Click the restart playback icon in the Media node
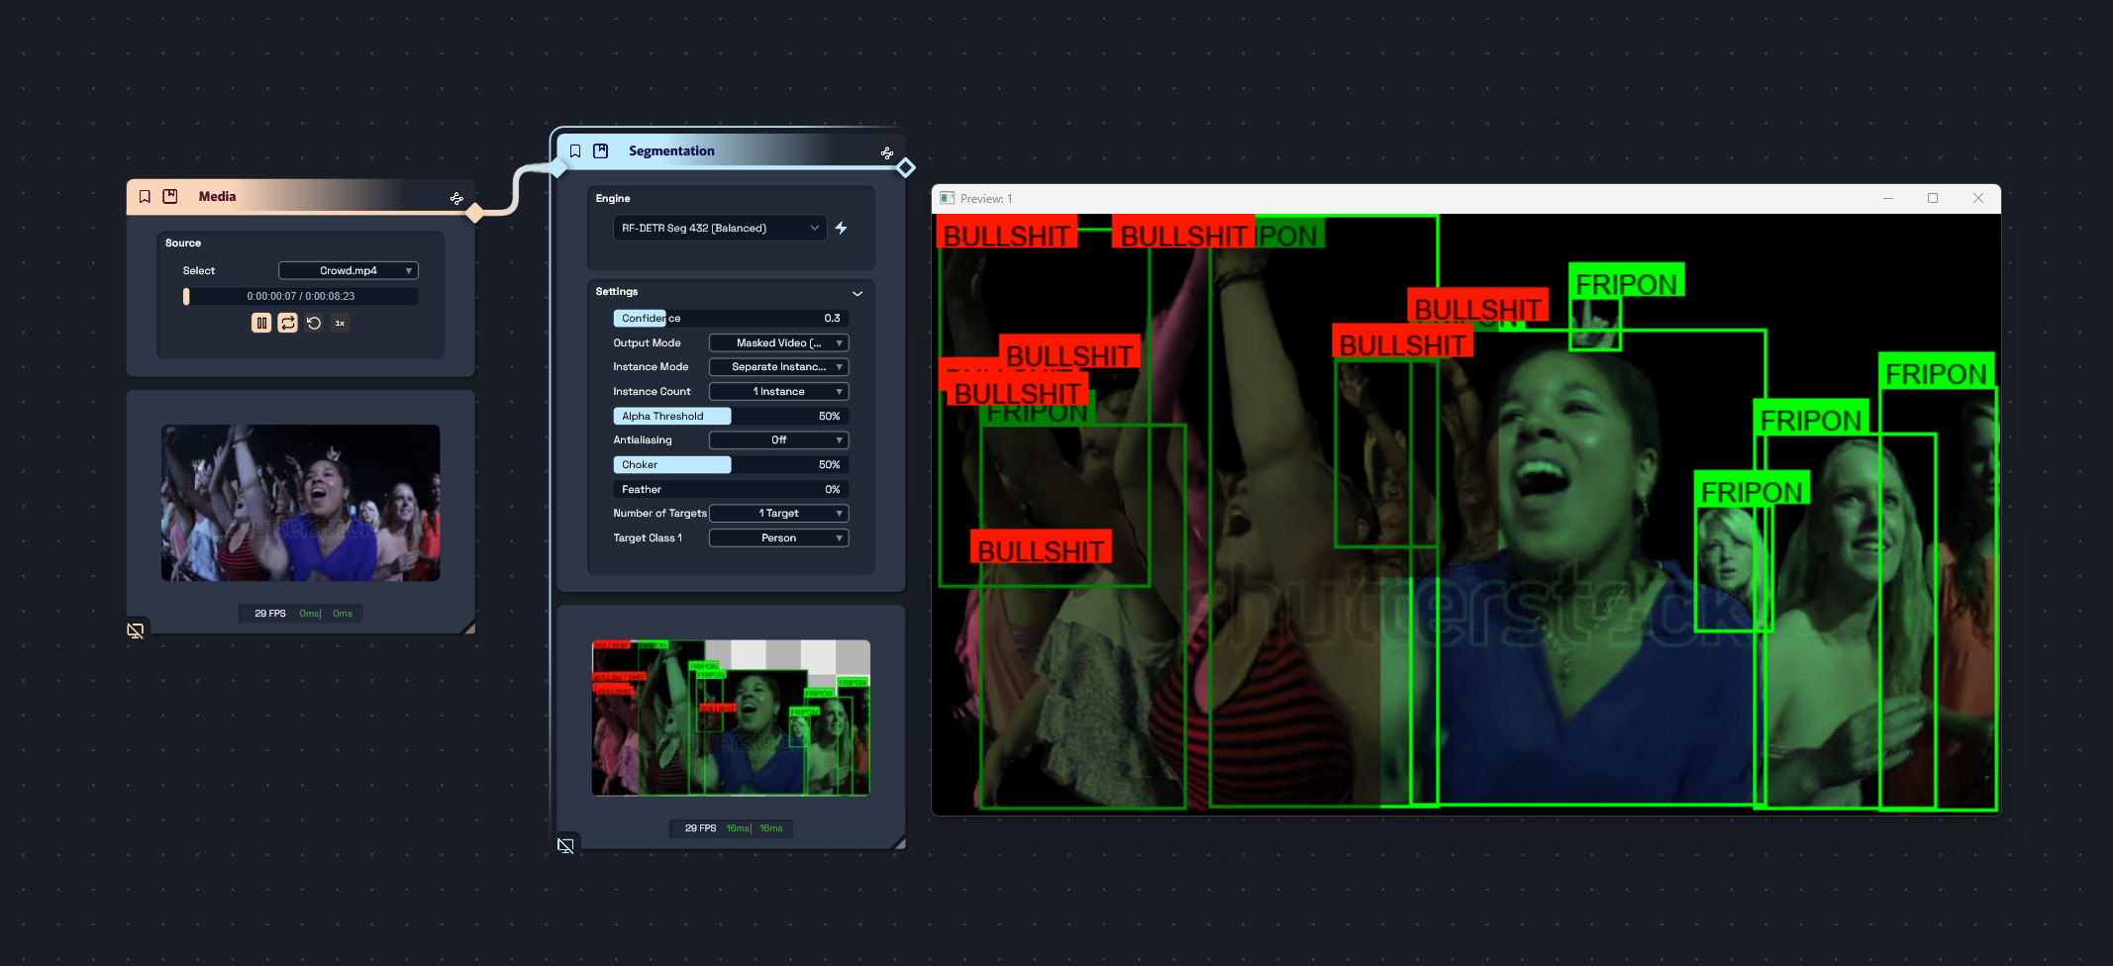This screenshot has height=966, width=2113. pyautogui.click(x=314, y=323)
